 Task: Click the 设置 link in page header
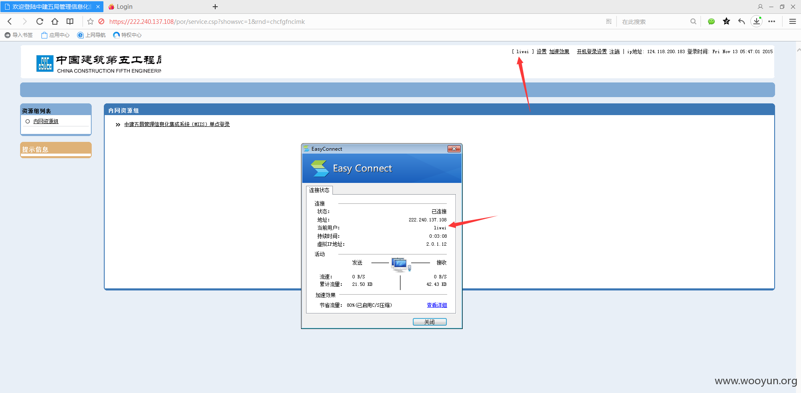(541, 51)
